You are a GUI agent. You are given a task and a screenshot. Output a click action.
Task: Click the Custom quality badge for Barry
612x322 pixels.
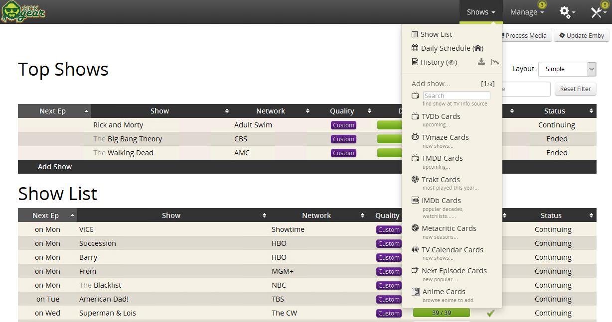tap(389, 257)
